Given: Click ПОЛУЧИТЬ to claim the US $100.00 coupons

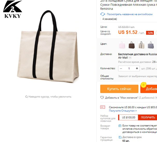Looking at the screenshot, I should (x=147, y=117).
